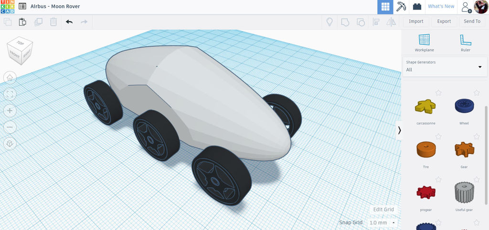Click the Export button
The width and height of the screenshot is (489, 230).
pyautogui.click(x=444, y=21)
